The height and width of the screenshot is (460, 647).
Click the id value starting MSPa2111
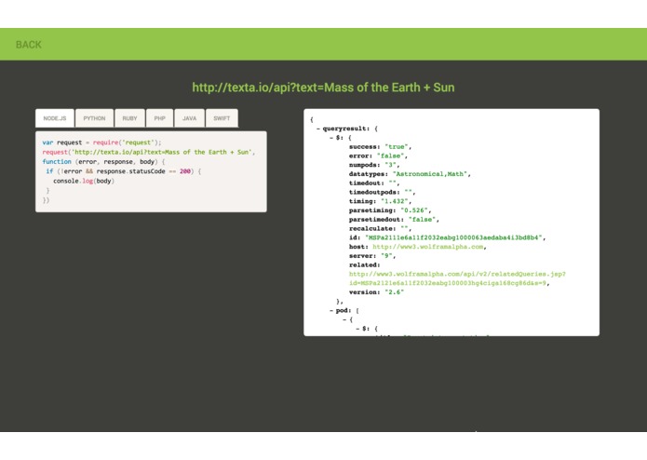click(453, 237)
